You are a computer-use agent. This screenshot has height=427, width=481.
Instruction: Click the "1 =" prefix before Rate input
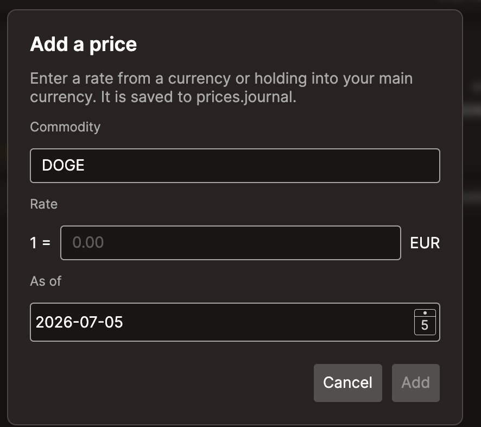tap(40, 243)
